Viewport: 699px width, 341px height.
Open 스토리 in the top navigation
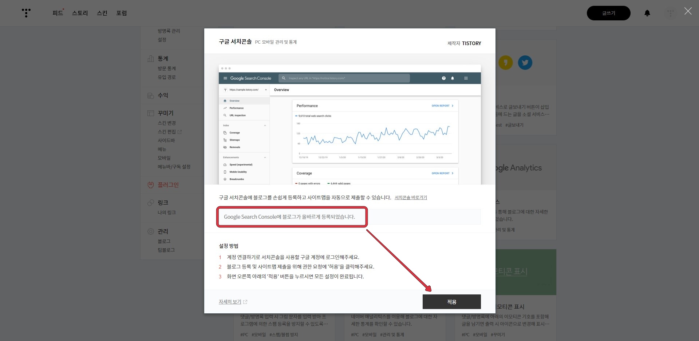(80, 13)
